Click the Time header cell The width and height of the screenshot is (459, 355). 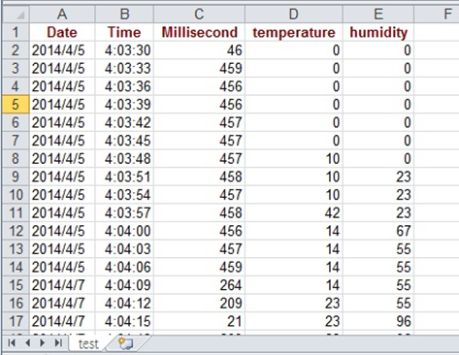click(x=124, y=32)
